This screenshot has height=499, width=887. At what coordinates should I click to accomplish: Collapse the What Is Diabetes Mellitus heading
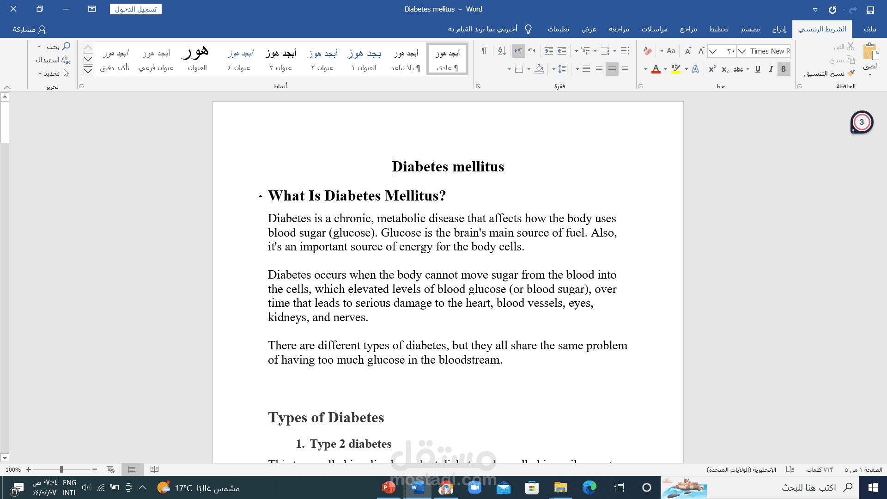[261, 196]
